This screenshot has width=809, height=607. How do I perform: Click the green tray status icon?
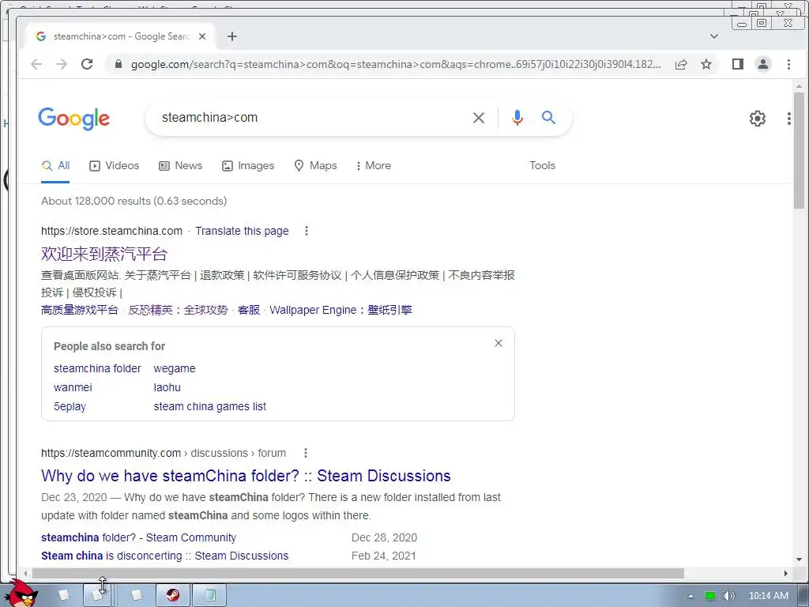point(710,596)
